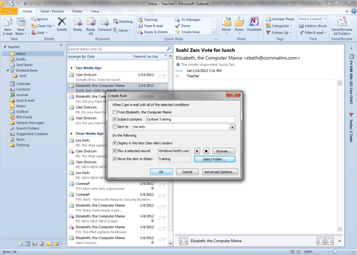Click the Find a Contact field

(x=312, y=19)
